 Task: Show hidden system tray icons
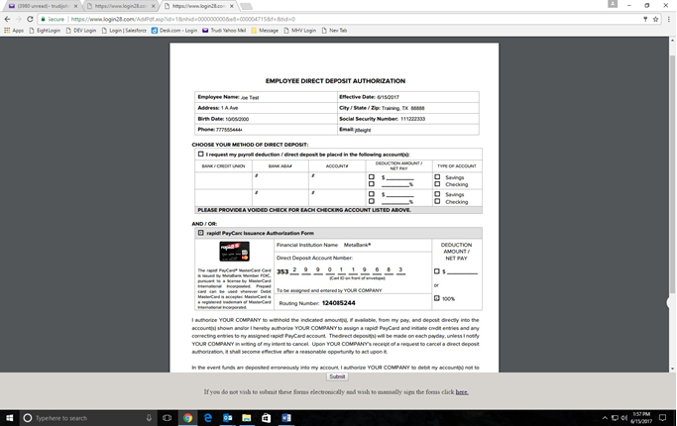(x=605, y=418)
